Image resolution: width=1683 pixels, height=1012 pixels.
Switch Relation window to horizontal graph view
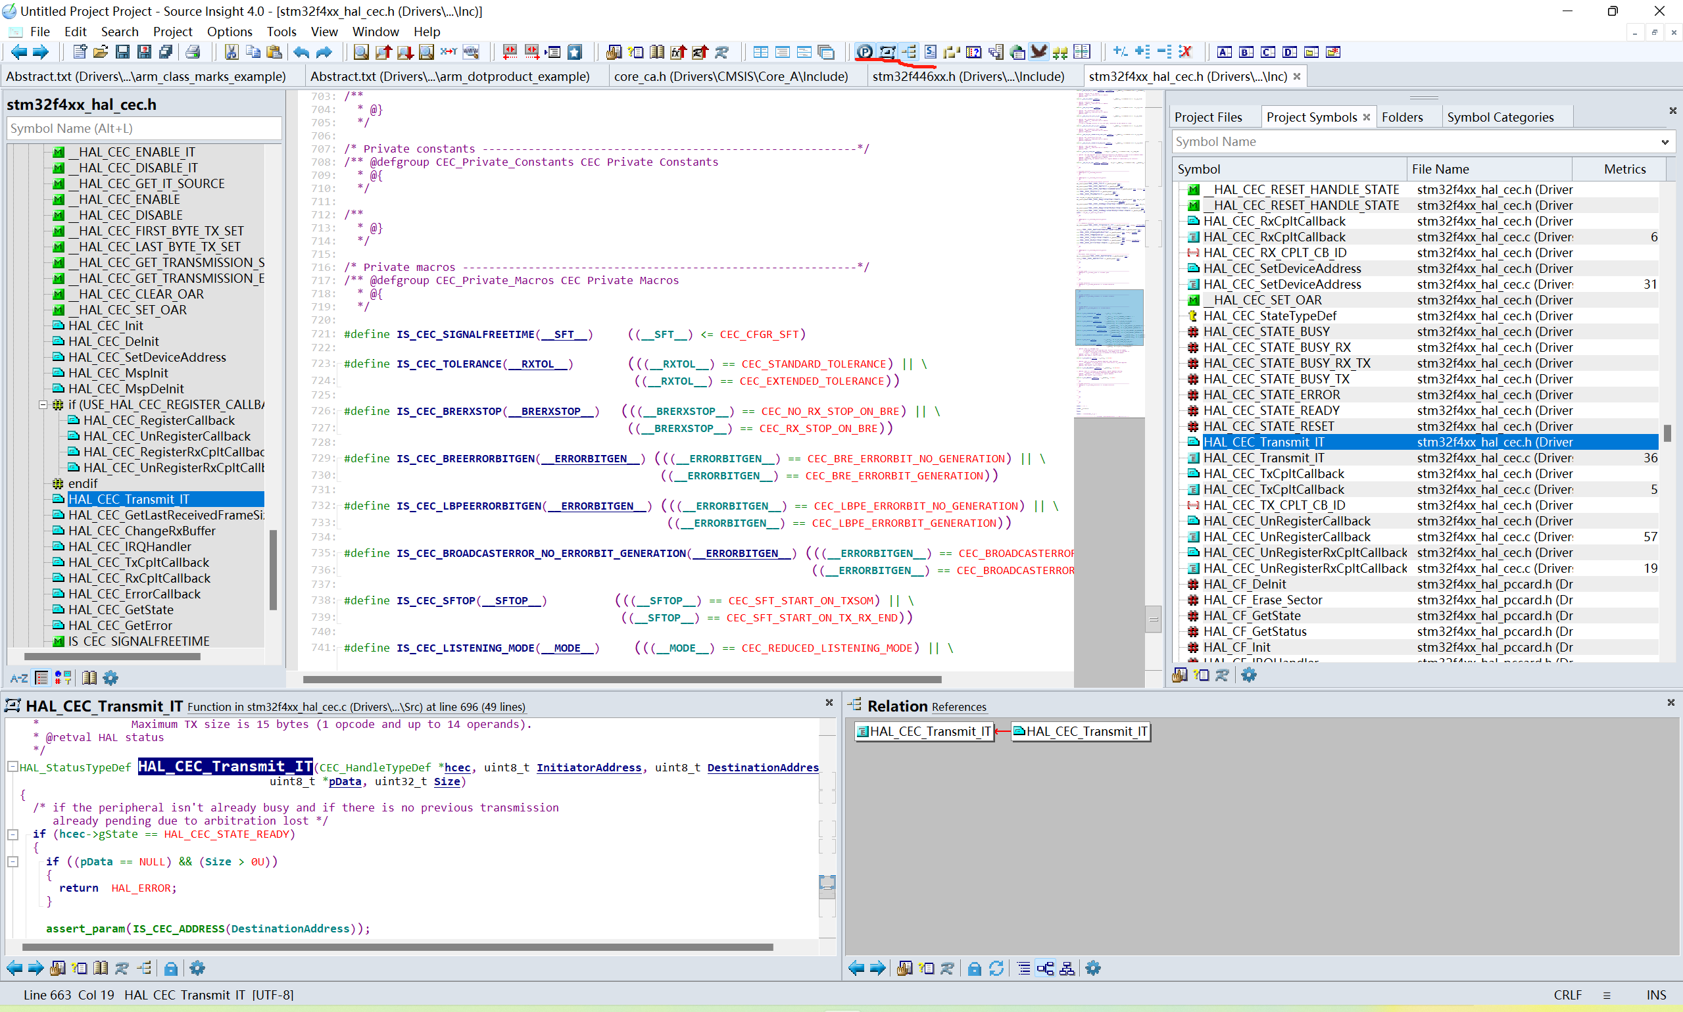point(1046,969)
